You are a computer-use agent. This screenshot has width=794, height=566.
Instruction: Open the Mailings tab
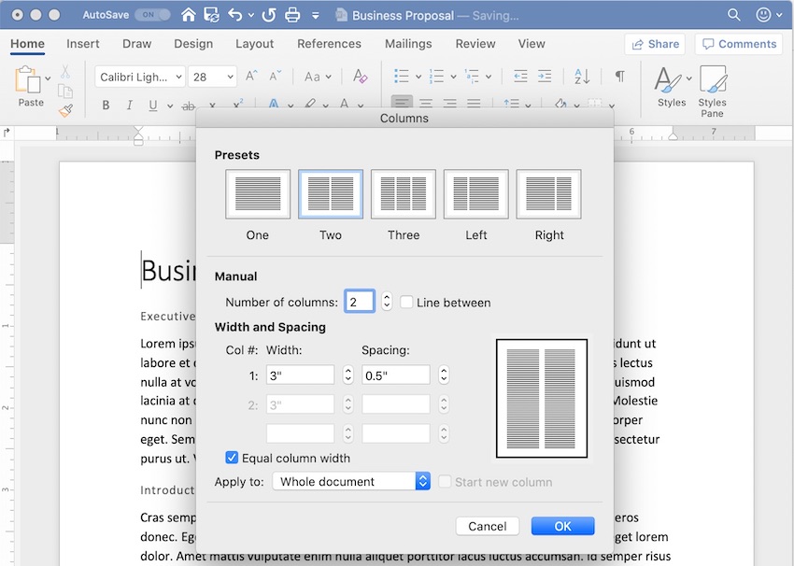point(408,43)
